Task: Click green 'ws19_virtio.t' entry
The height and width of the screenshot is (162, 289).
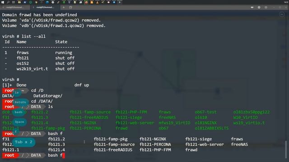Action: tap(249, 123)
